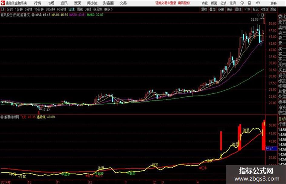Open the 市场 menu
Image resolution: width=286 pixels, height=184 pixels.
click(x=51, y=3)
